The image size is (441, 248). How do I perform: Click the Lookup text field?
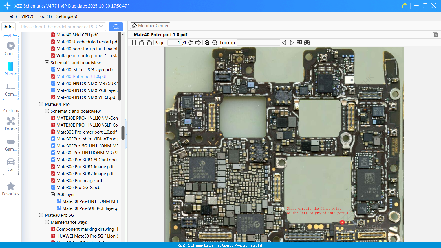click(x=258, y=42)
